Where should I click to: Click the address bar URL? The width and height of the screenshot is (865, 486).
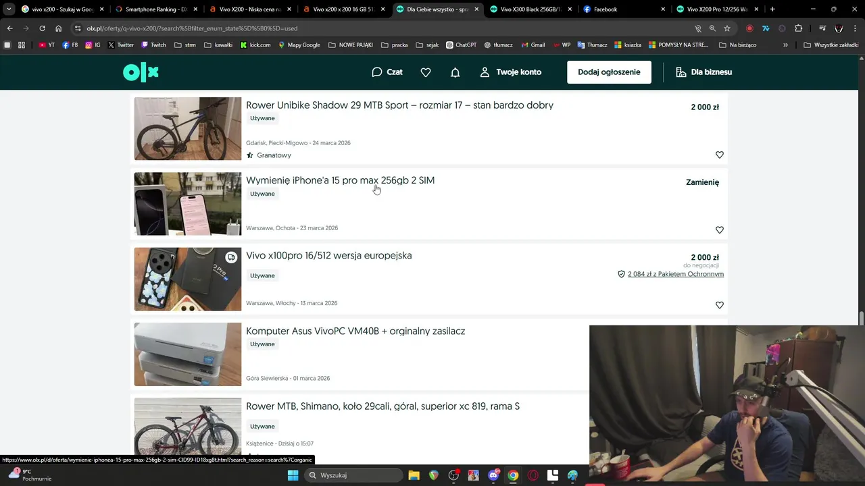pos(192,28)
